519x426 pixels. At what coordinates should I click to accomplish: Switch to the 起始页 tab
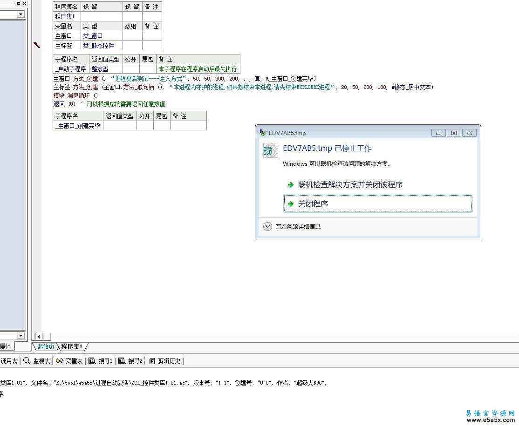pos(46,346)
